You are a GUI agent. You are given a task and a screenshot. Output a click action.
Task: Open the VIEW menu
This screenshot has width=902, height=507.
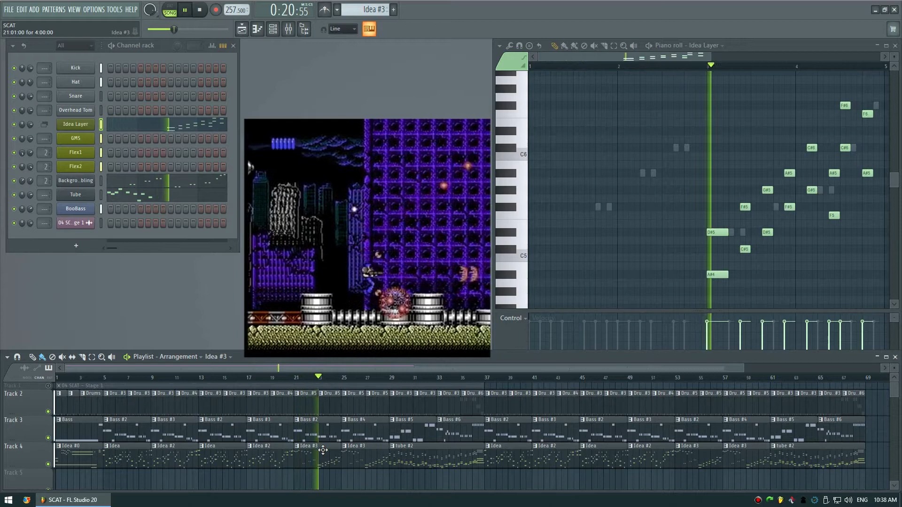(x=74, y=9)
